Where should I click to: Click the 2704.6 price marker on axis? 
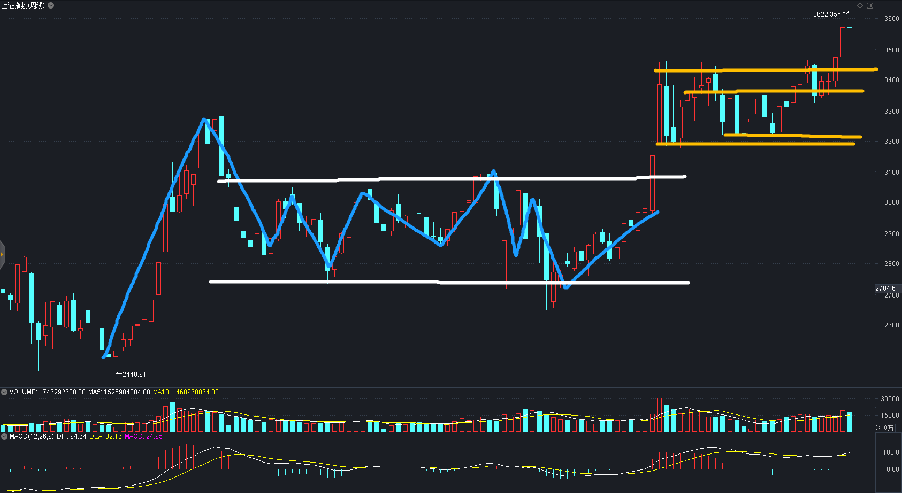coord(885,288)
